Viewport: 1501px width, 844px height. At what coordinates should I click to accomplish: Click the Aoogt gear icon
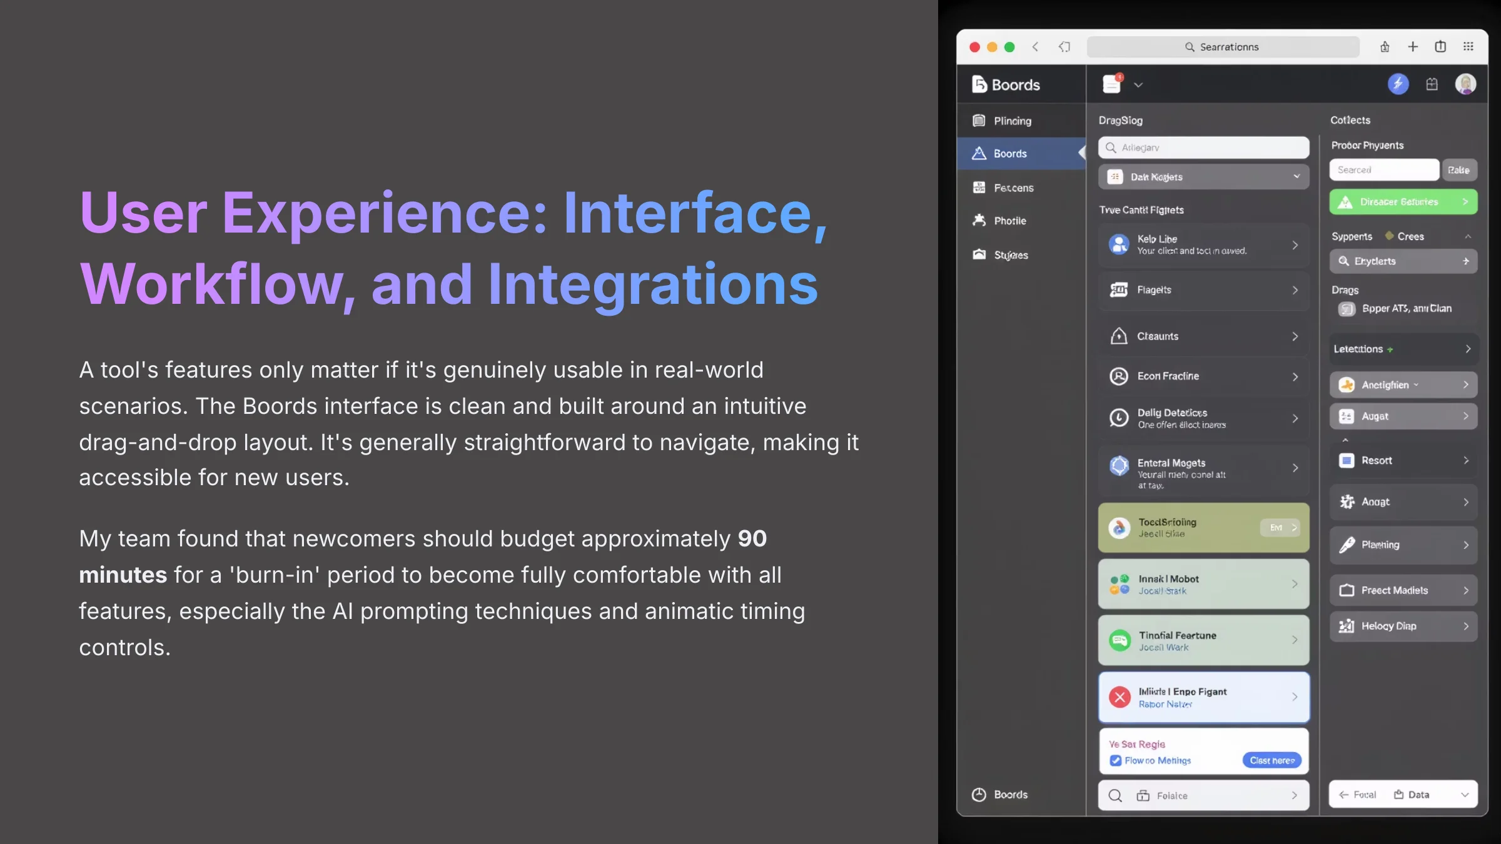coord(1347,502)
